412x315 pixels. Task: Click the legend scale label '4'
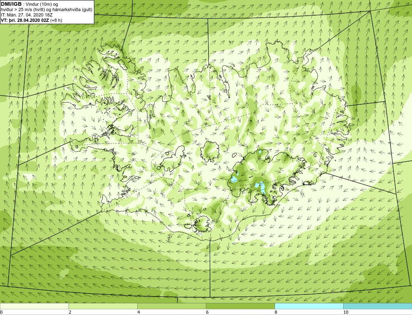138,312
